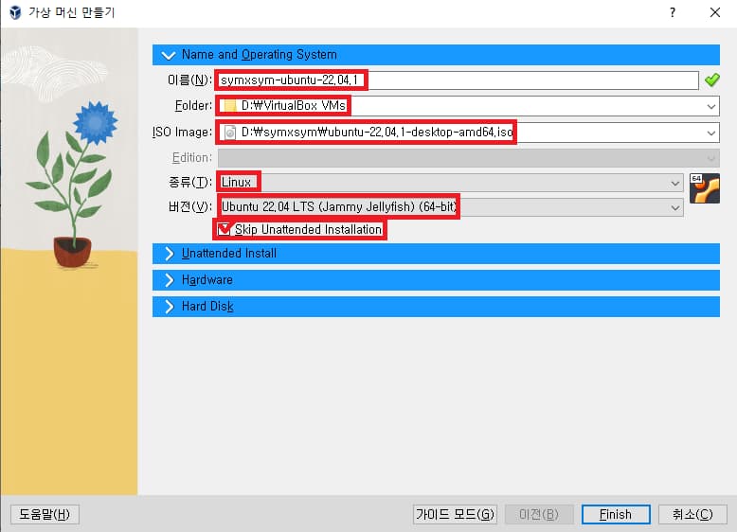Click the '버전(V):' label
The height and width of the screenshot is (532, 737).
(190, 207)
